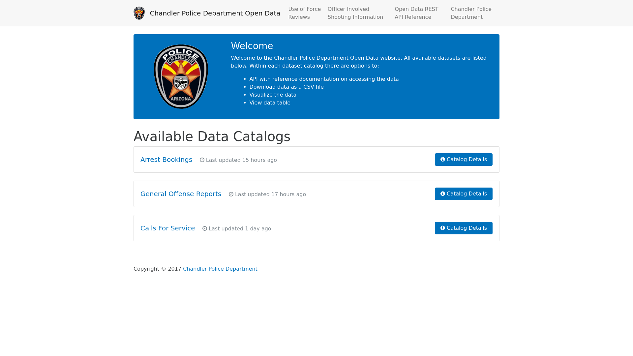Click Catalog Details button for General Offense Reports
This screenshot has height=356, width=633.
pos(464,194)
